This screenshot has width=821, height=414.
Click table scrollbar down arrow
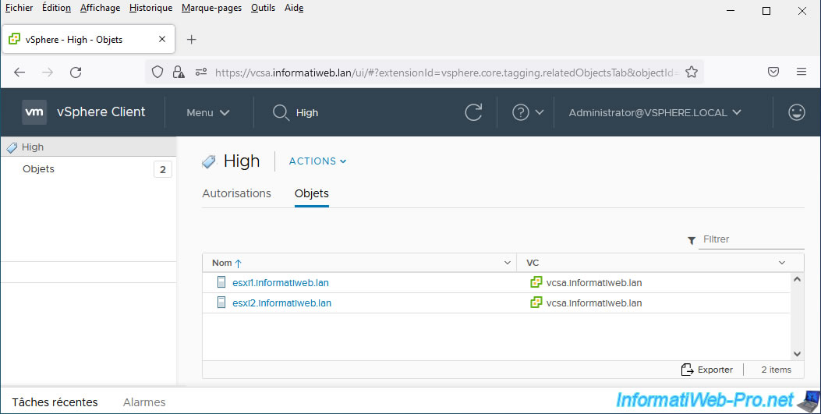[x=797, y=354]
